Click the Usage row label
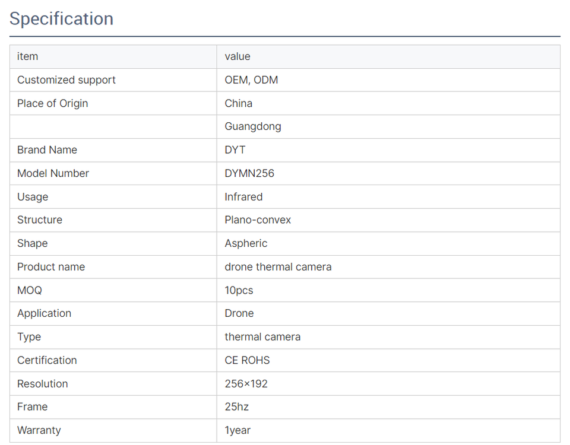The width and height of the screenshot is (570, 445). [33, 197]
